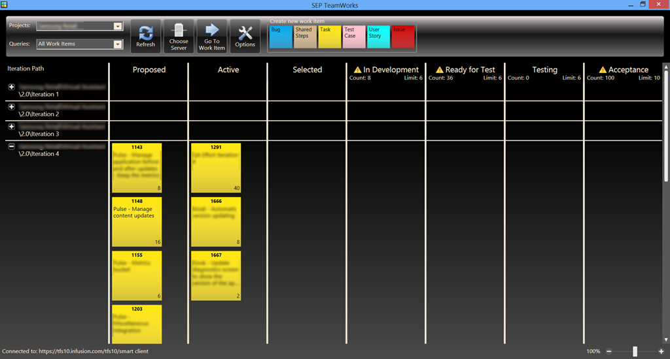Create a new User Story item
670x359 pixels.
pos(379,37)
